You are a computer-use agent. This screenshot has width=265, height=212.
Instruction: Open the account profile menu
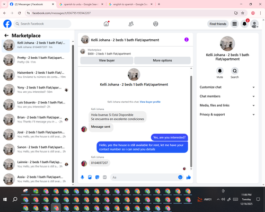click(x=254, y=24)
